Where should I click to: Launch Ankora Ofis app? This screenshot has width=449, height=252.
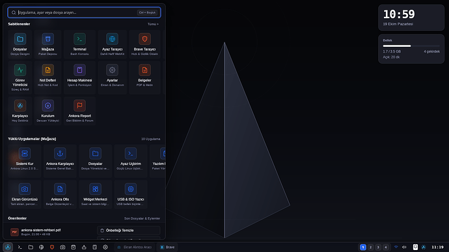click(x=60, y=194)
